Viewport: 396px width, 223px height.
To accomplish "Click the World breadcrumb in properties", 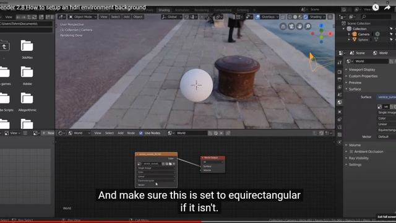I will [381, 53].
